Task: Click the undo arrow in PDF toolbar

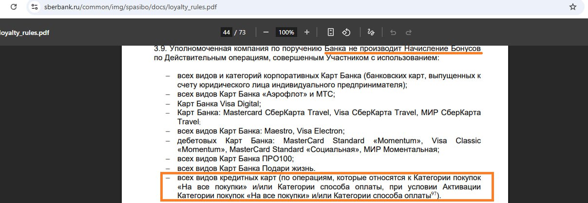Action: 393,32
